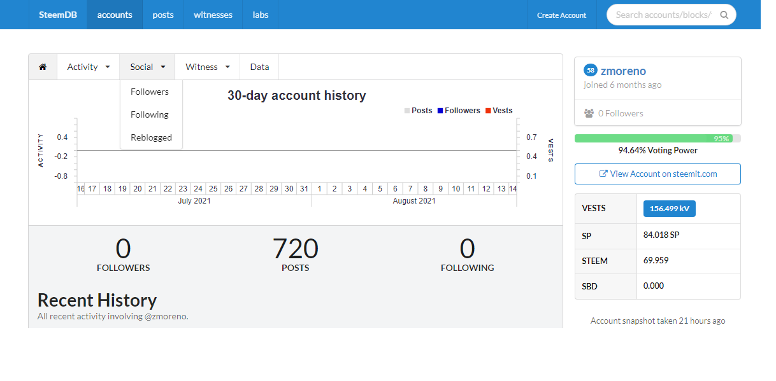Click the August 2021 axis label
The width and height of the screenshot is (776, 381).
(x=414, y=200)
